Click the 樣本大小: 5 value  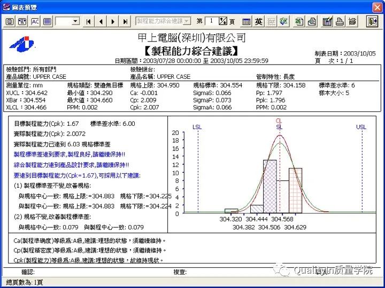click(x=334, y=93)
